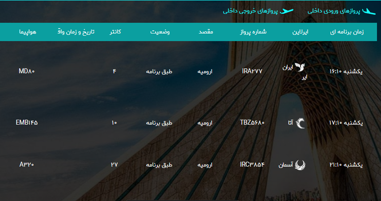Click counter number 27 in IRC3854 row
The image size is (381, 201).
click(x=114, y=164)
